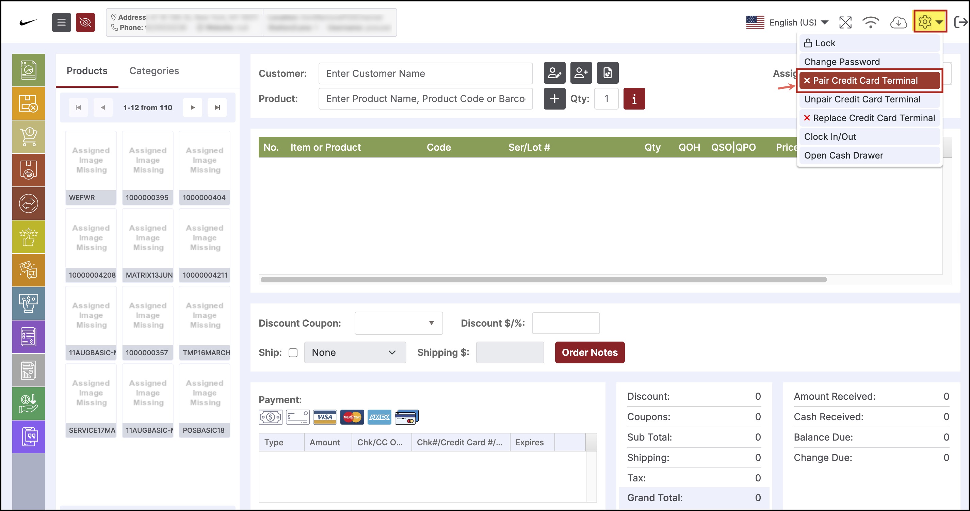Image resolution: width=970 pixels, height=511 pixels.
Task: Toggle the red hide-info eye button
Action: [85, 22]
